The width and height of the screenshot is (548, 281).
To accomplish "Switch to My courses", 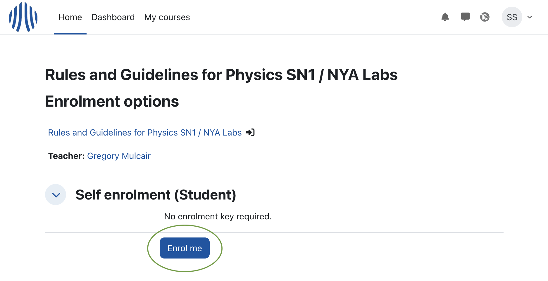I will pos(167,17).
